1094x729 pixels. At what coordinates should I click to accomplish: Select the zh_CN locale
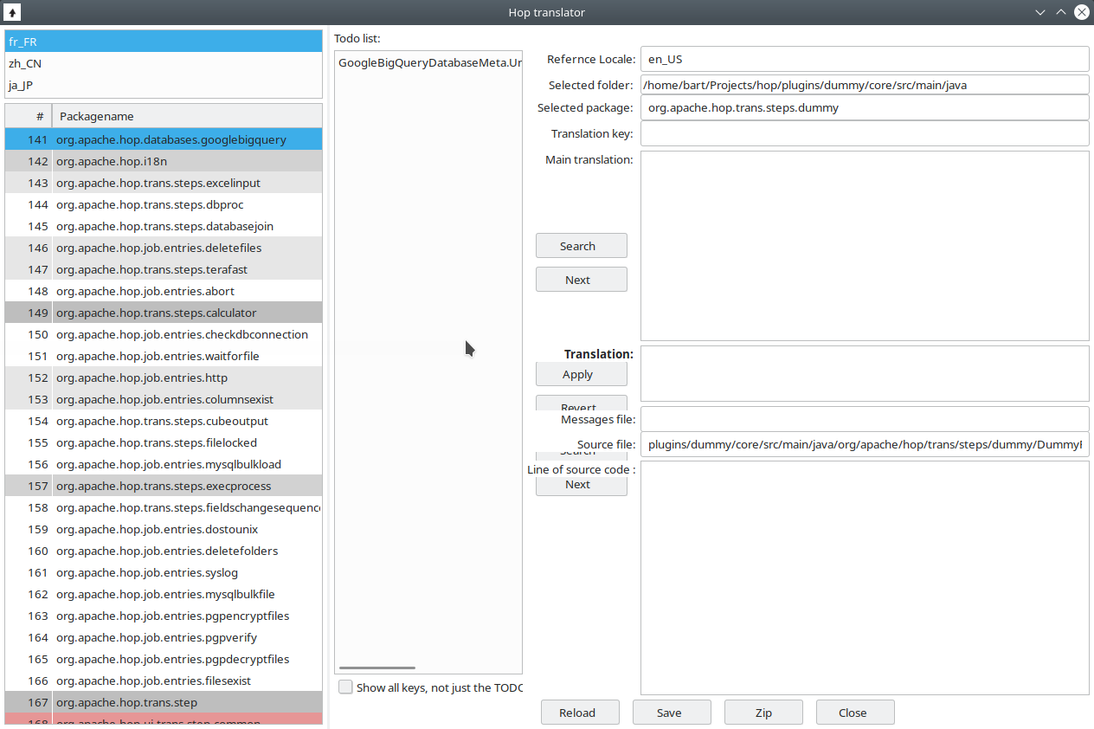[26, 63]
